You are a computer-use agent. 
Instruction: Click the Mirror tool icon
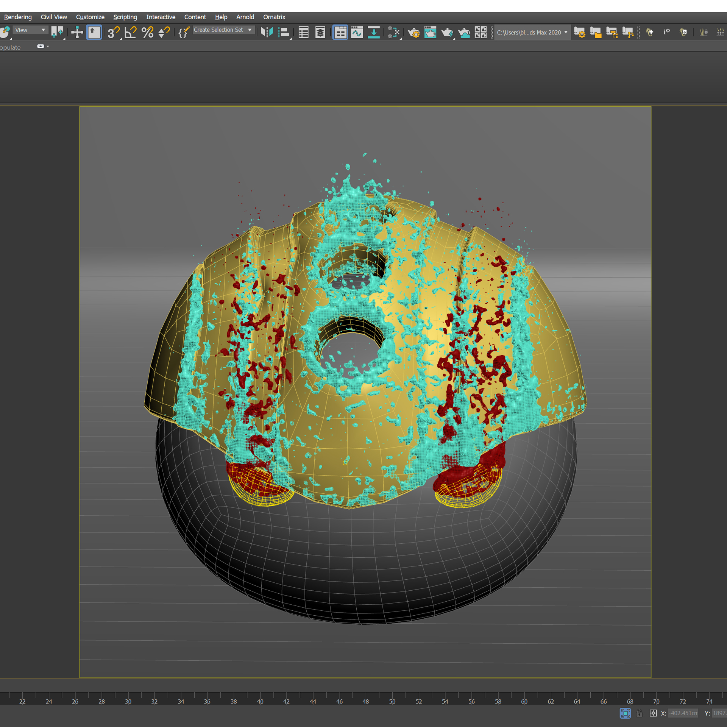point(267,32)
